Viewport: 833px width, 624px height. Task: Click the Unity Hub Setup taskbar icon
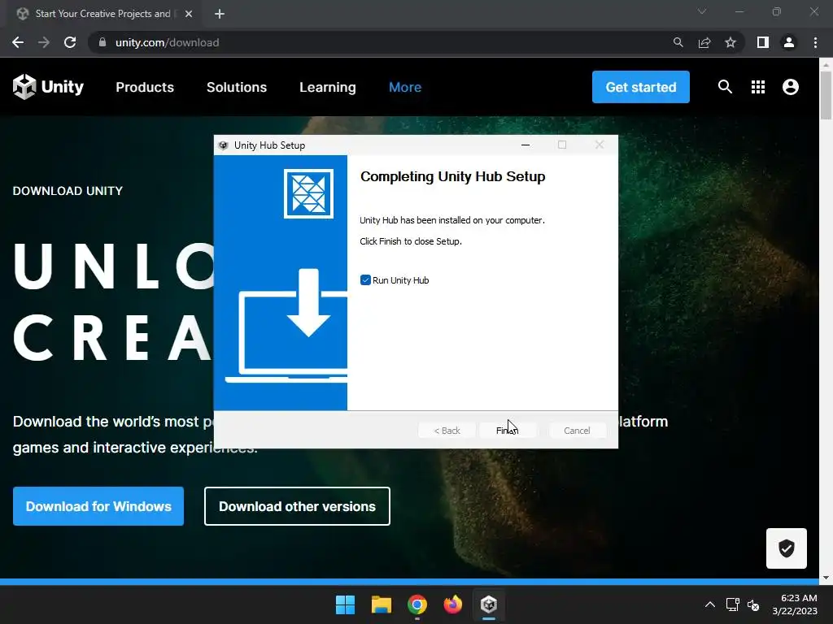[489, 604]
